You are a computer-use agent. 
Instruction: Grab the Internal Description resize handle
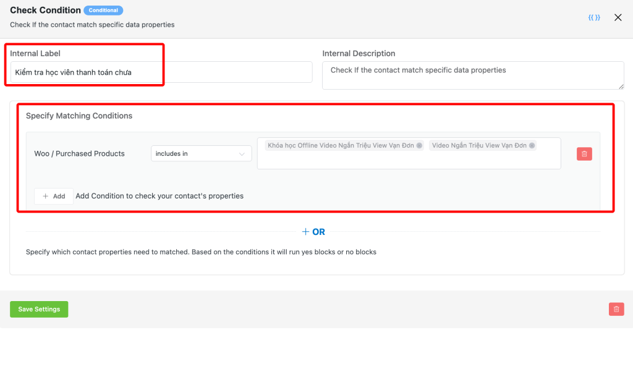coord(621,86)
